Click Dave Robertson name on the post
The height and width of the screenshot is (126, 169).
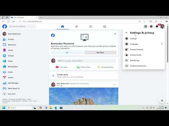(x=63, y=83)
